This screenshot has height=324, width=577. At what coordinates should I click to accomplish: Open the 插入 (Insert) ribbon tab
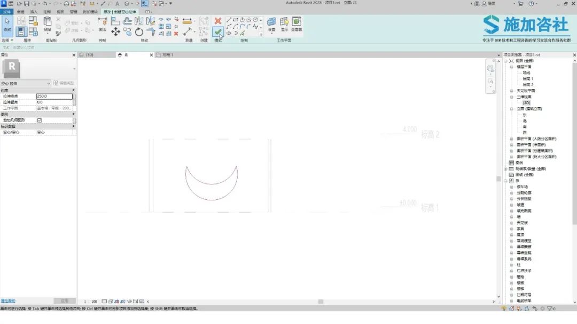[x=34, y=12]
